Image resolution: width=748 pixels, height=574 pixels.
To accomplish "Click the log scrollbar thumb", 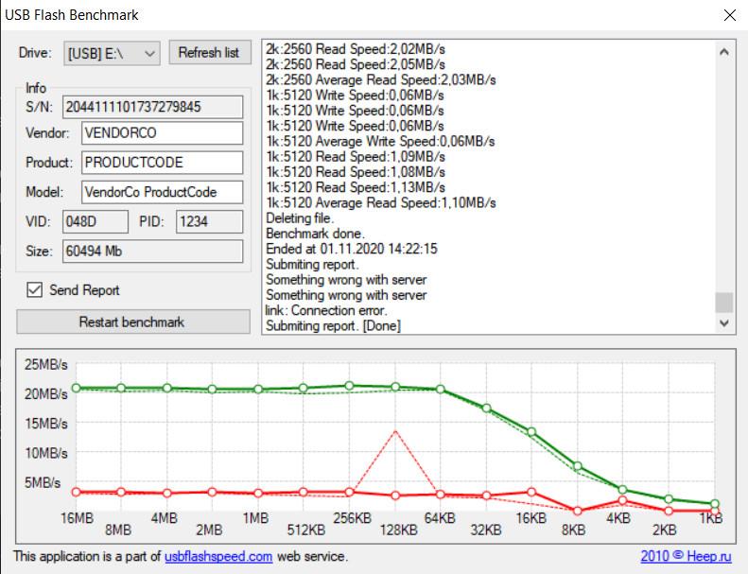I will [724, 303].
